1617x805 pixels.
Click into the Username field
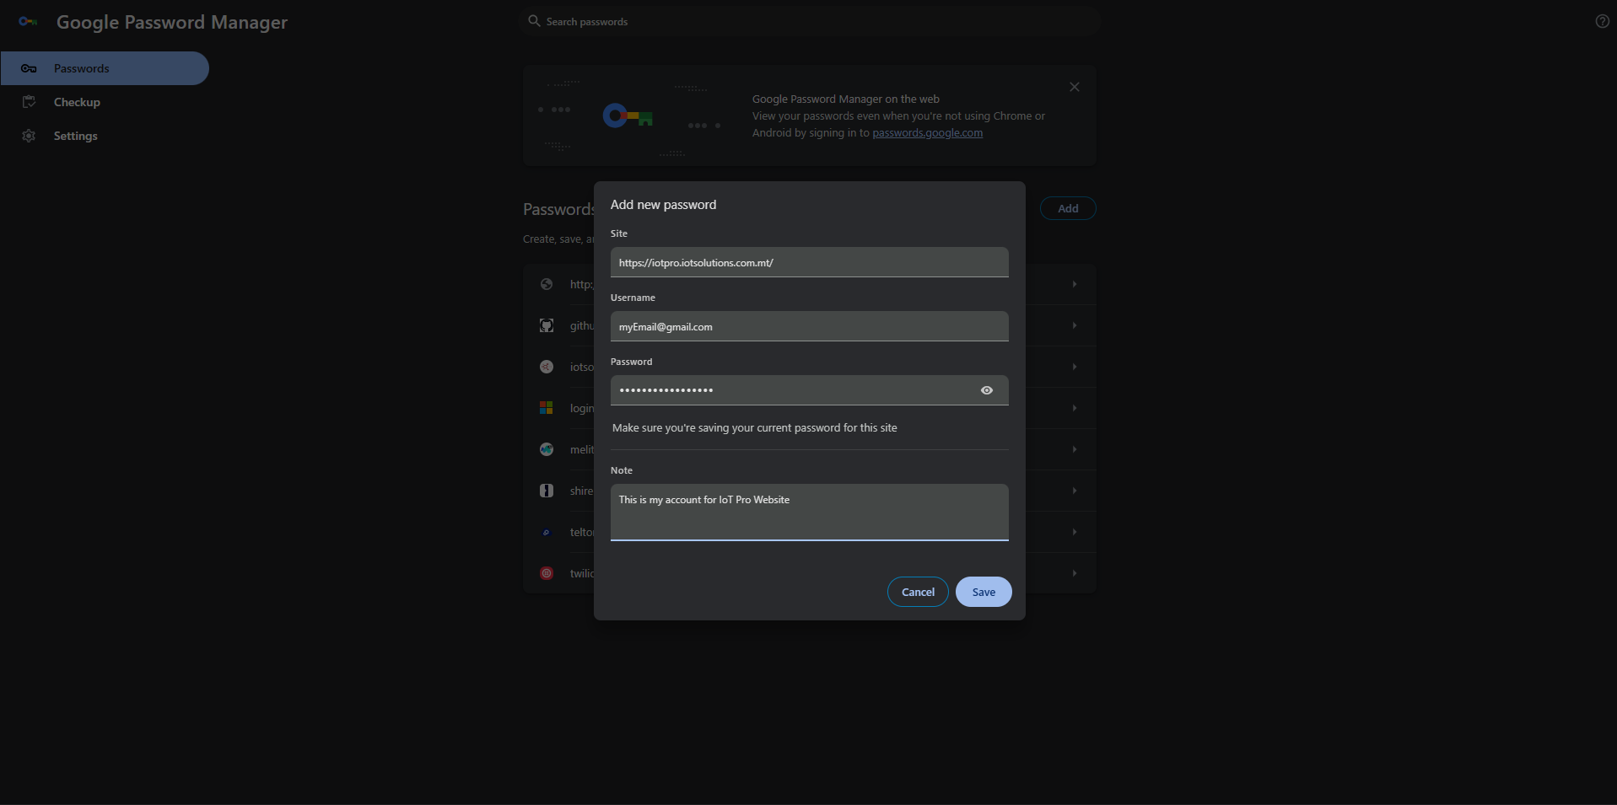tap(810, 326)
